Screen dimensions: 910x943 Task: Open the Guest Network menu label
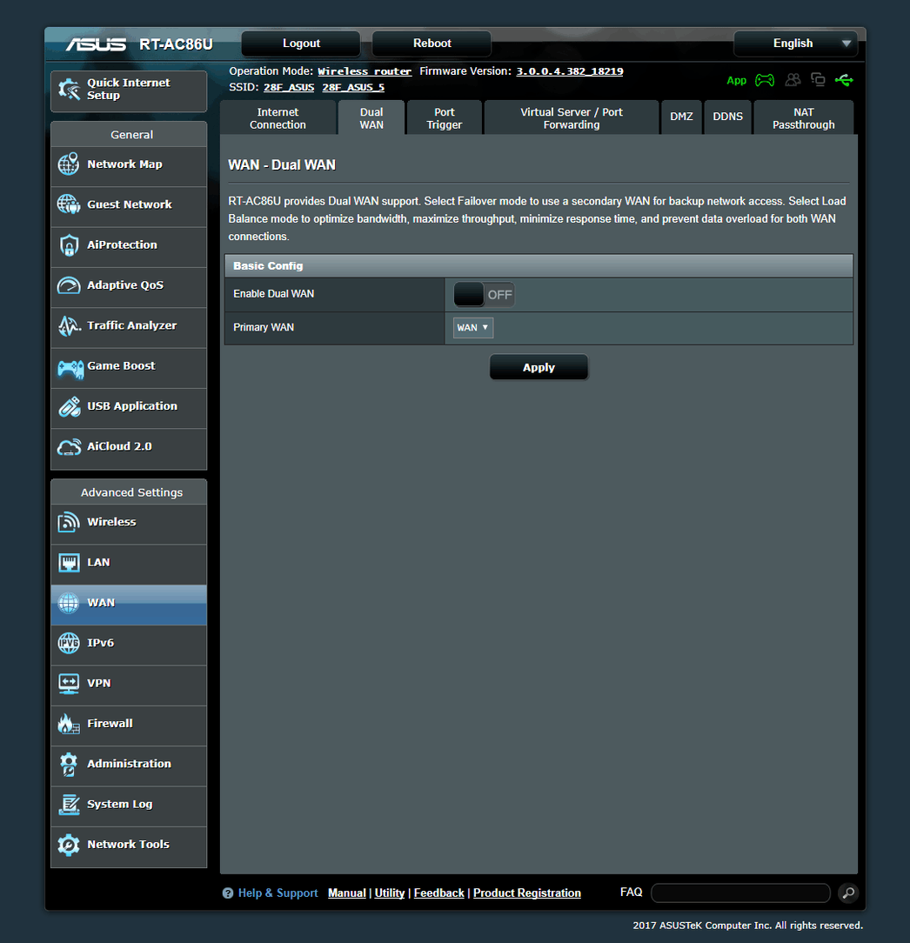130,204
